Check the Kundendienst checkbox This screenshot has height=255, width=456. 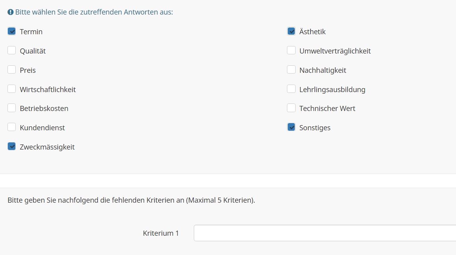12,128
